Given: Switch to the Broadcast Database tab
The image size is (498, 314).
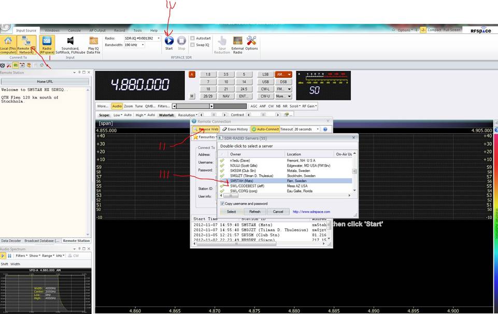Looking at the screenshot, I should click(x=42, y=240).
